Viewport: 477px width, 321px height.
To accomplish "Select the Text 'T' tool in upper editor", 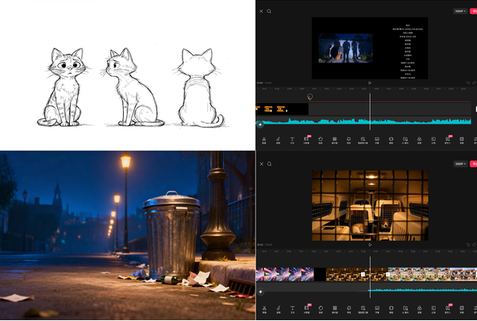I will [x=293, y=139].
